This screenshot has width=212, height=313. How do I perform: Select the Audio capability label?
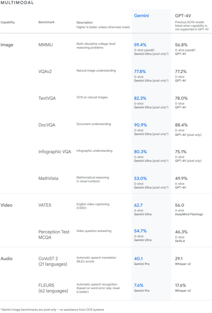(x=7, y=259)
